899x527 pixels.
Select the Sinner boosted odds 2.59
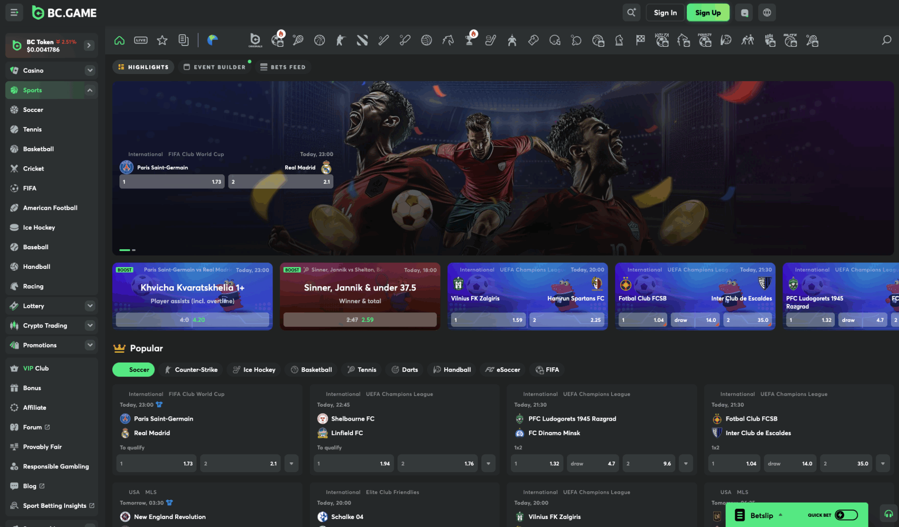click(360, 320)
